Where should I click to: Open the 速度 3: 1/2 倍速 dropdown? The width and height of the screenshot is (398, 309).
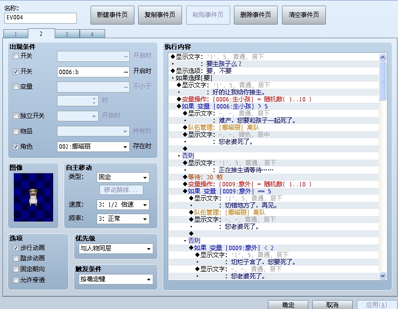tap(123, 205)
